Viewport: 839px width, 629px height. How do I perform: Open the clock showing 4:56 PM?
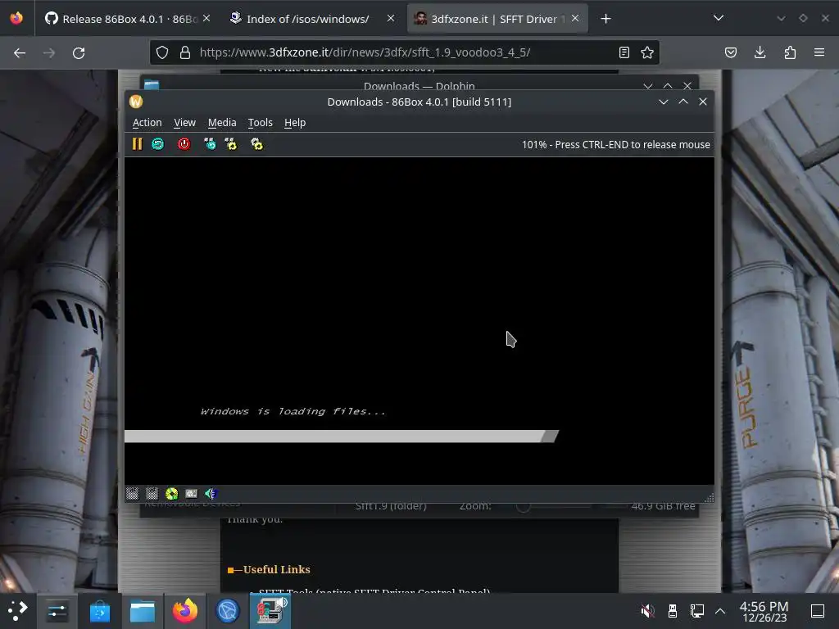[764, 611]
